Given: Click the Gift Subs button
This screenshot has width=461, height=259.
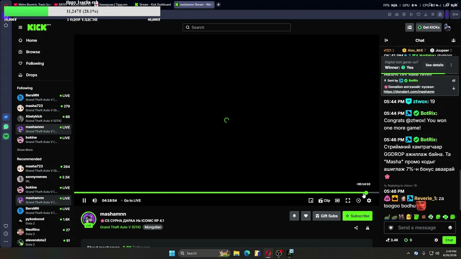Looking at the screenshot, I should tap(326, 216).
